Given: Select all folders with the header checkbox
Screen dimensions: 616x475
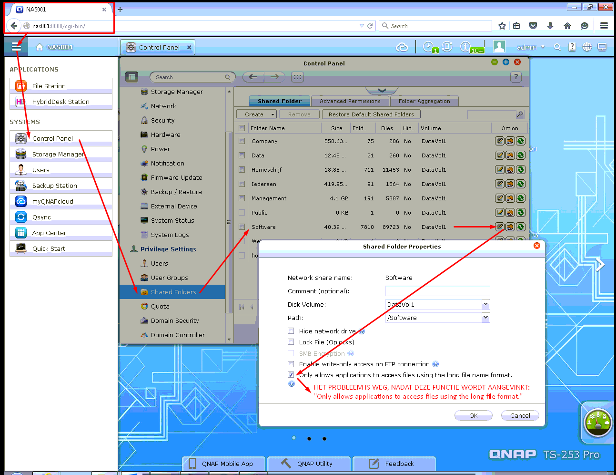Looking at the screenshot, I should pyautogui.click(x=242, y=128).
